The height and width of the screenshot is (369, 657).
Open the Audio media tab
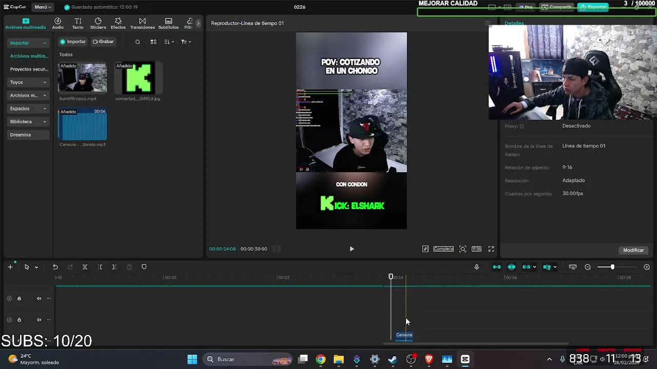[x=57, y=24]
